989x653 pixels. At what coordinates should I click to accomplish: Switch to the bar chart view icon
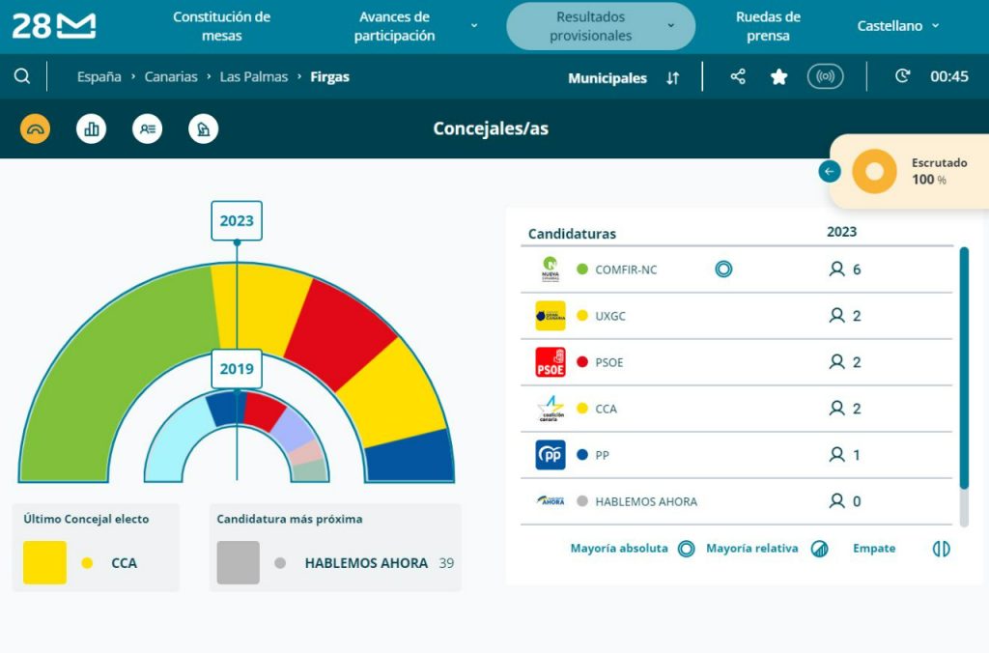pos(92,128)
